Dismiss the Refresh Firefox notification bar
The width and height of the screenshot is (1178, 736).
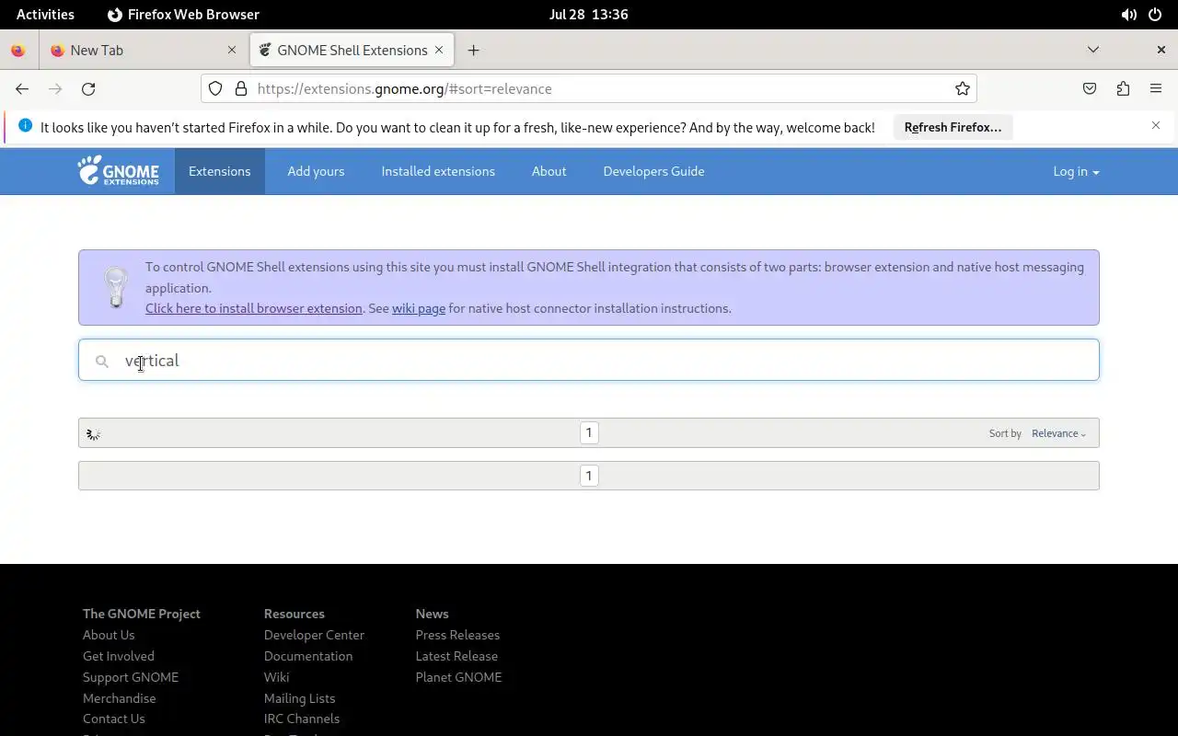pyautogui.click(x=1156, y=125)
